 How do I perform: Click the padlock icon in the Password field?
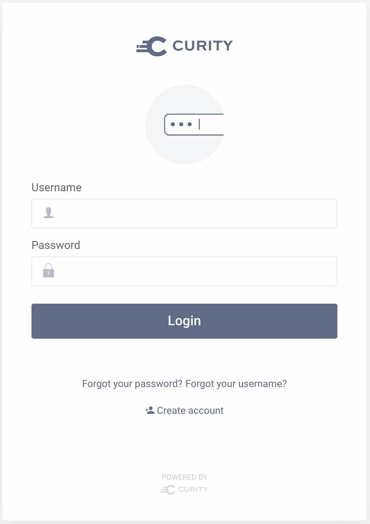(48, 271)
